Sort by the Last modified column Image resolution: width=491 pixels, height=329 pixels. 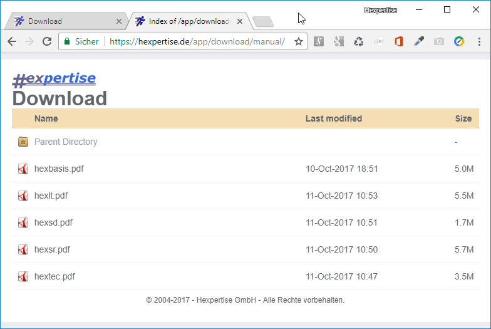(334, 118)
